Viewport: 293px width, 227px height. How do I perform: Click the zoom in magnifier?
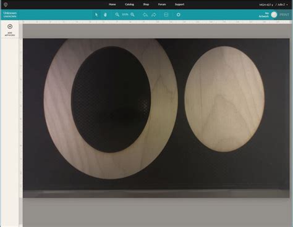(132, 15)
